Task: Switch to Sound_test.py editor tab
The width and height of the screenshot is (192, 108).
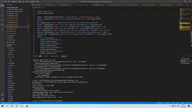Action: tap(51, 5)
